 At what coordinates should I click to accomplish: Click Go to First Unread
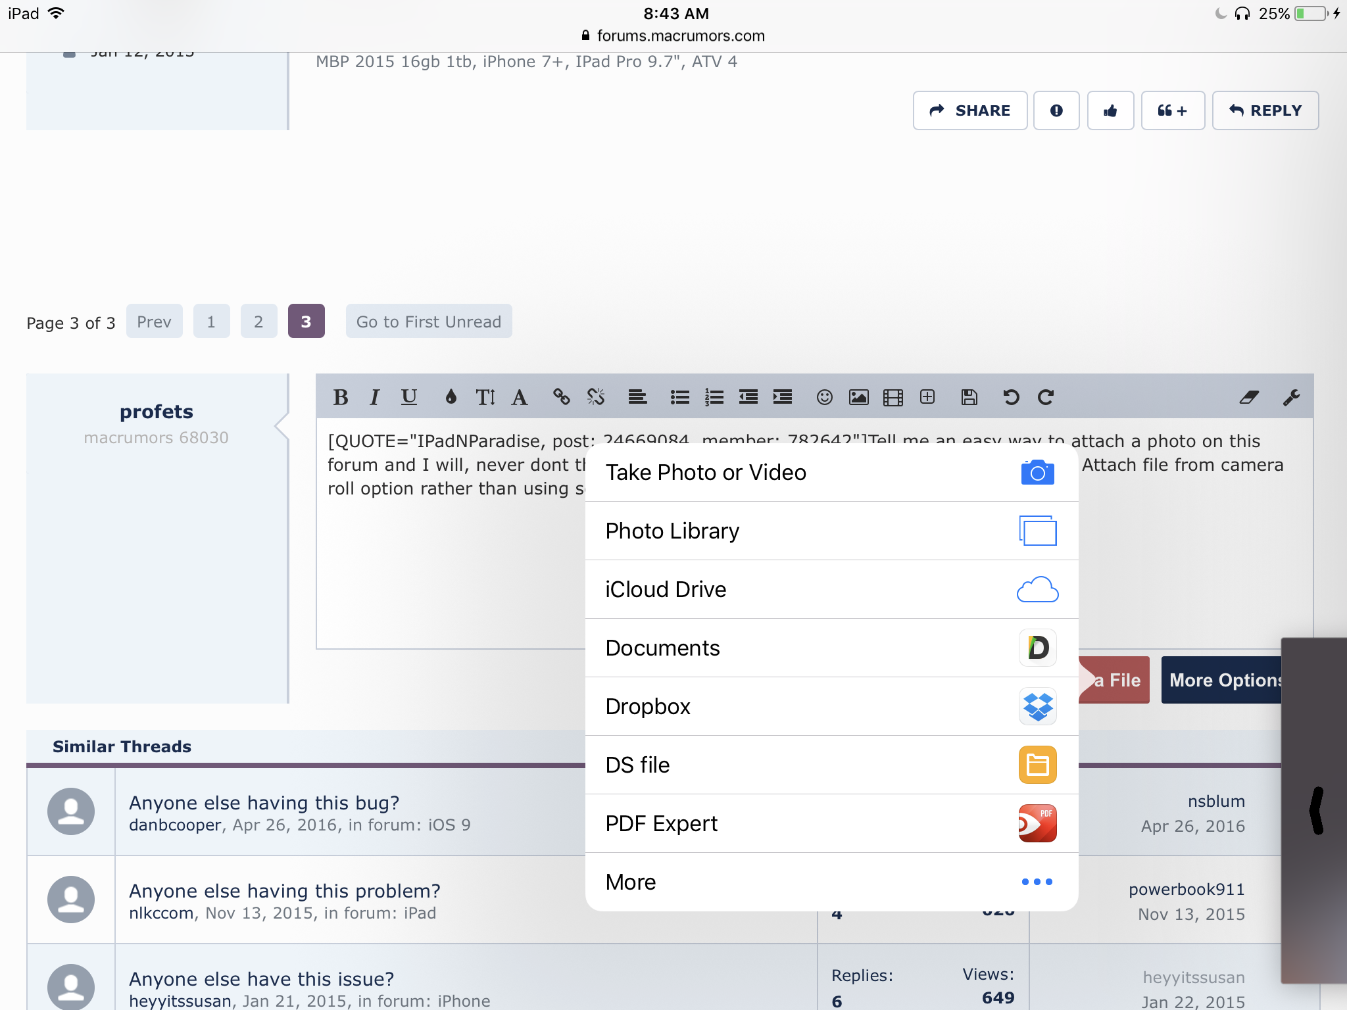click(x=429, y=322)
